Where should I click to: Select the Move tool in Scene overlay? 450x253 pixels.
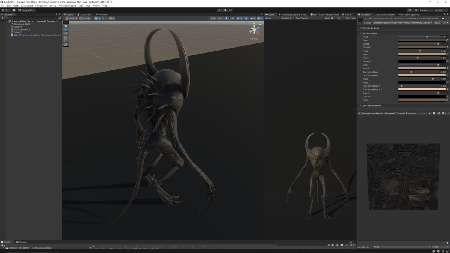(x=66, y=30)
